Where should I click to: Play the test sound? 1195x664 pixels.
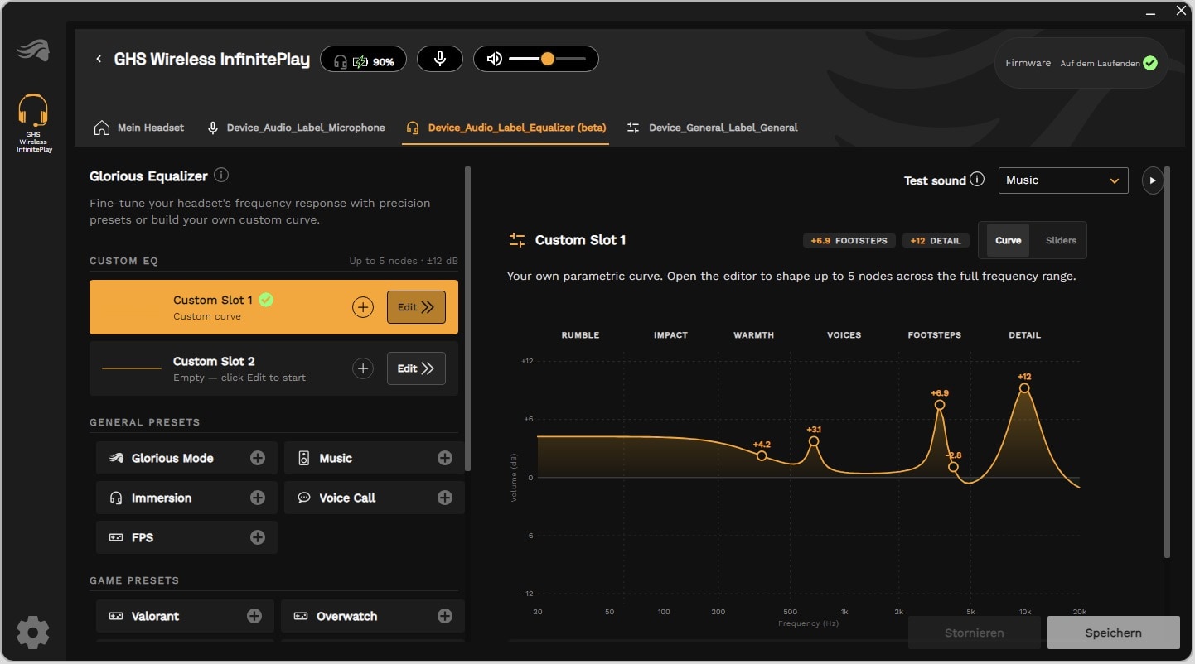coord(1153,180)
